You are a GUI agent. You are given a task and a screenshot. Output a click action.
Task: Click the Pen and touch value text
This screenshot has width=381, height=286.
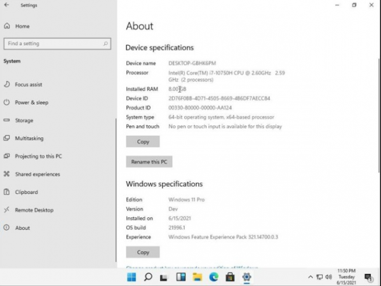(225, 126)
